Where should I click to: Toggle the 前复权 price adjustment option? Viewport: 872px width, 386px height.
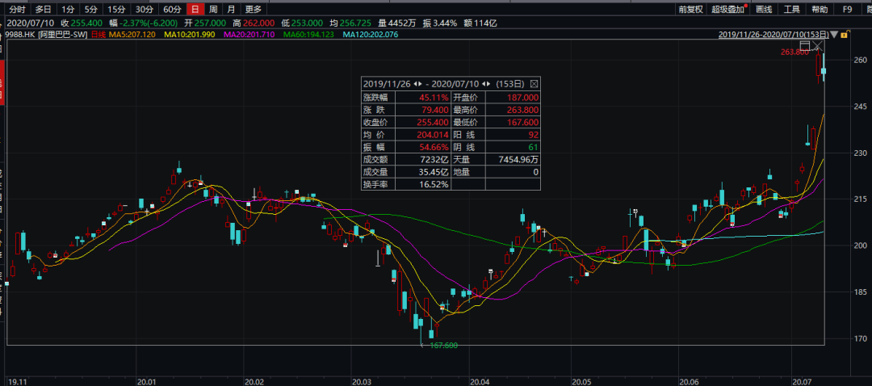coord(691,10)
